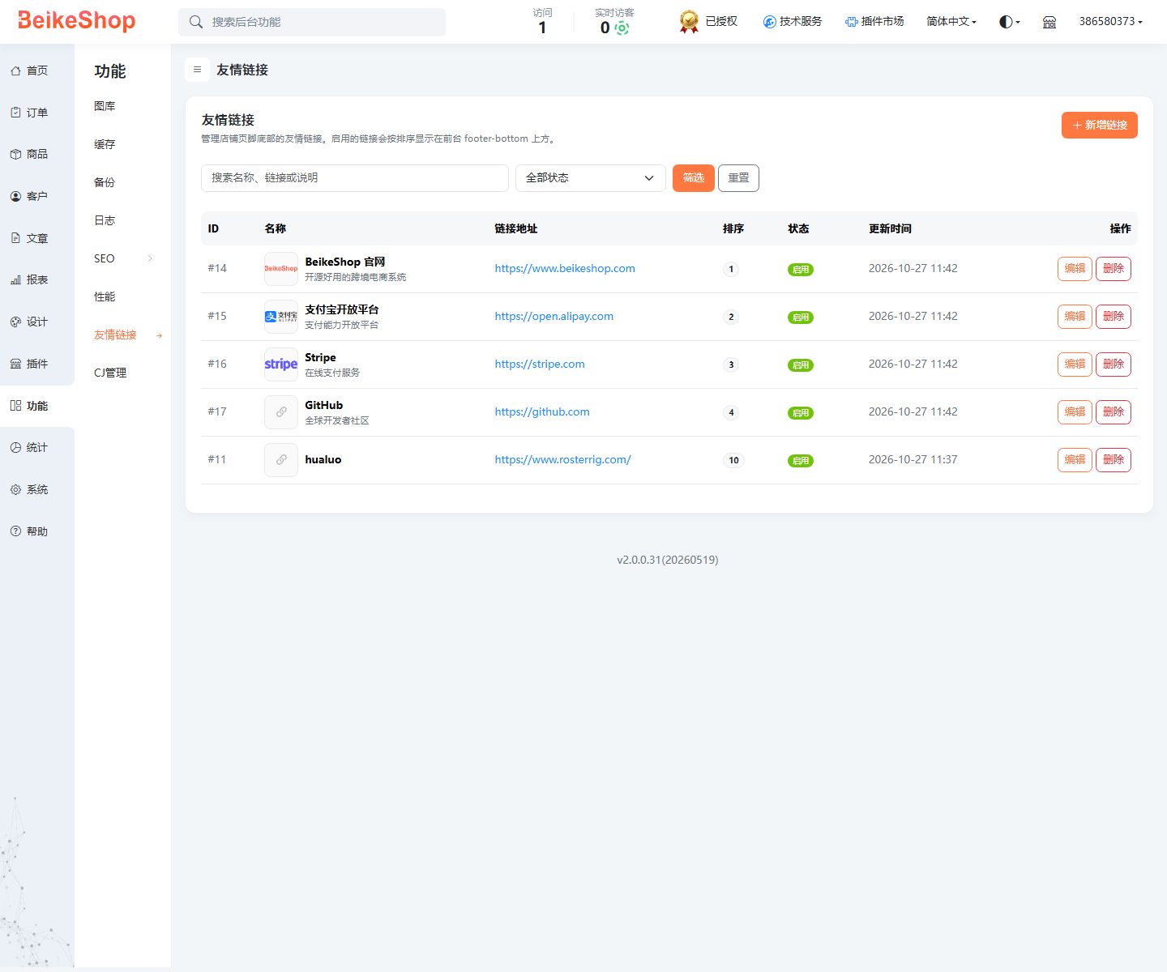Select the CJ management menu item
The image size is (1167, 972).
click(x=110, y=373)
